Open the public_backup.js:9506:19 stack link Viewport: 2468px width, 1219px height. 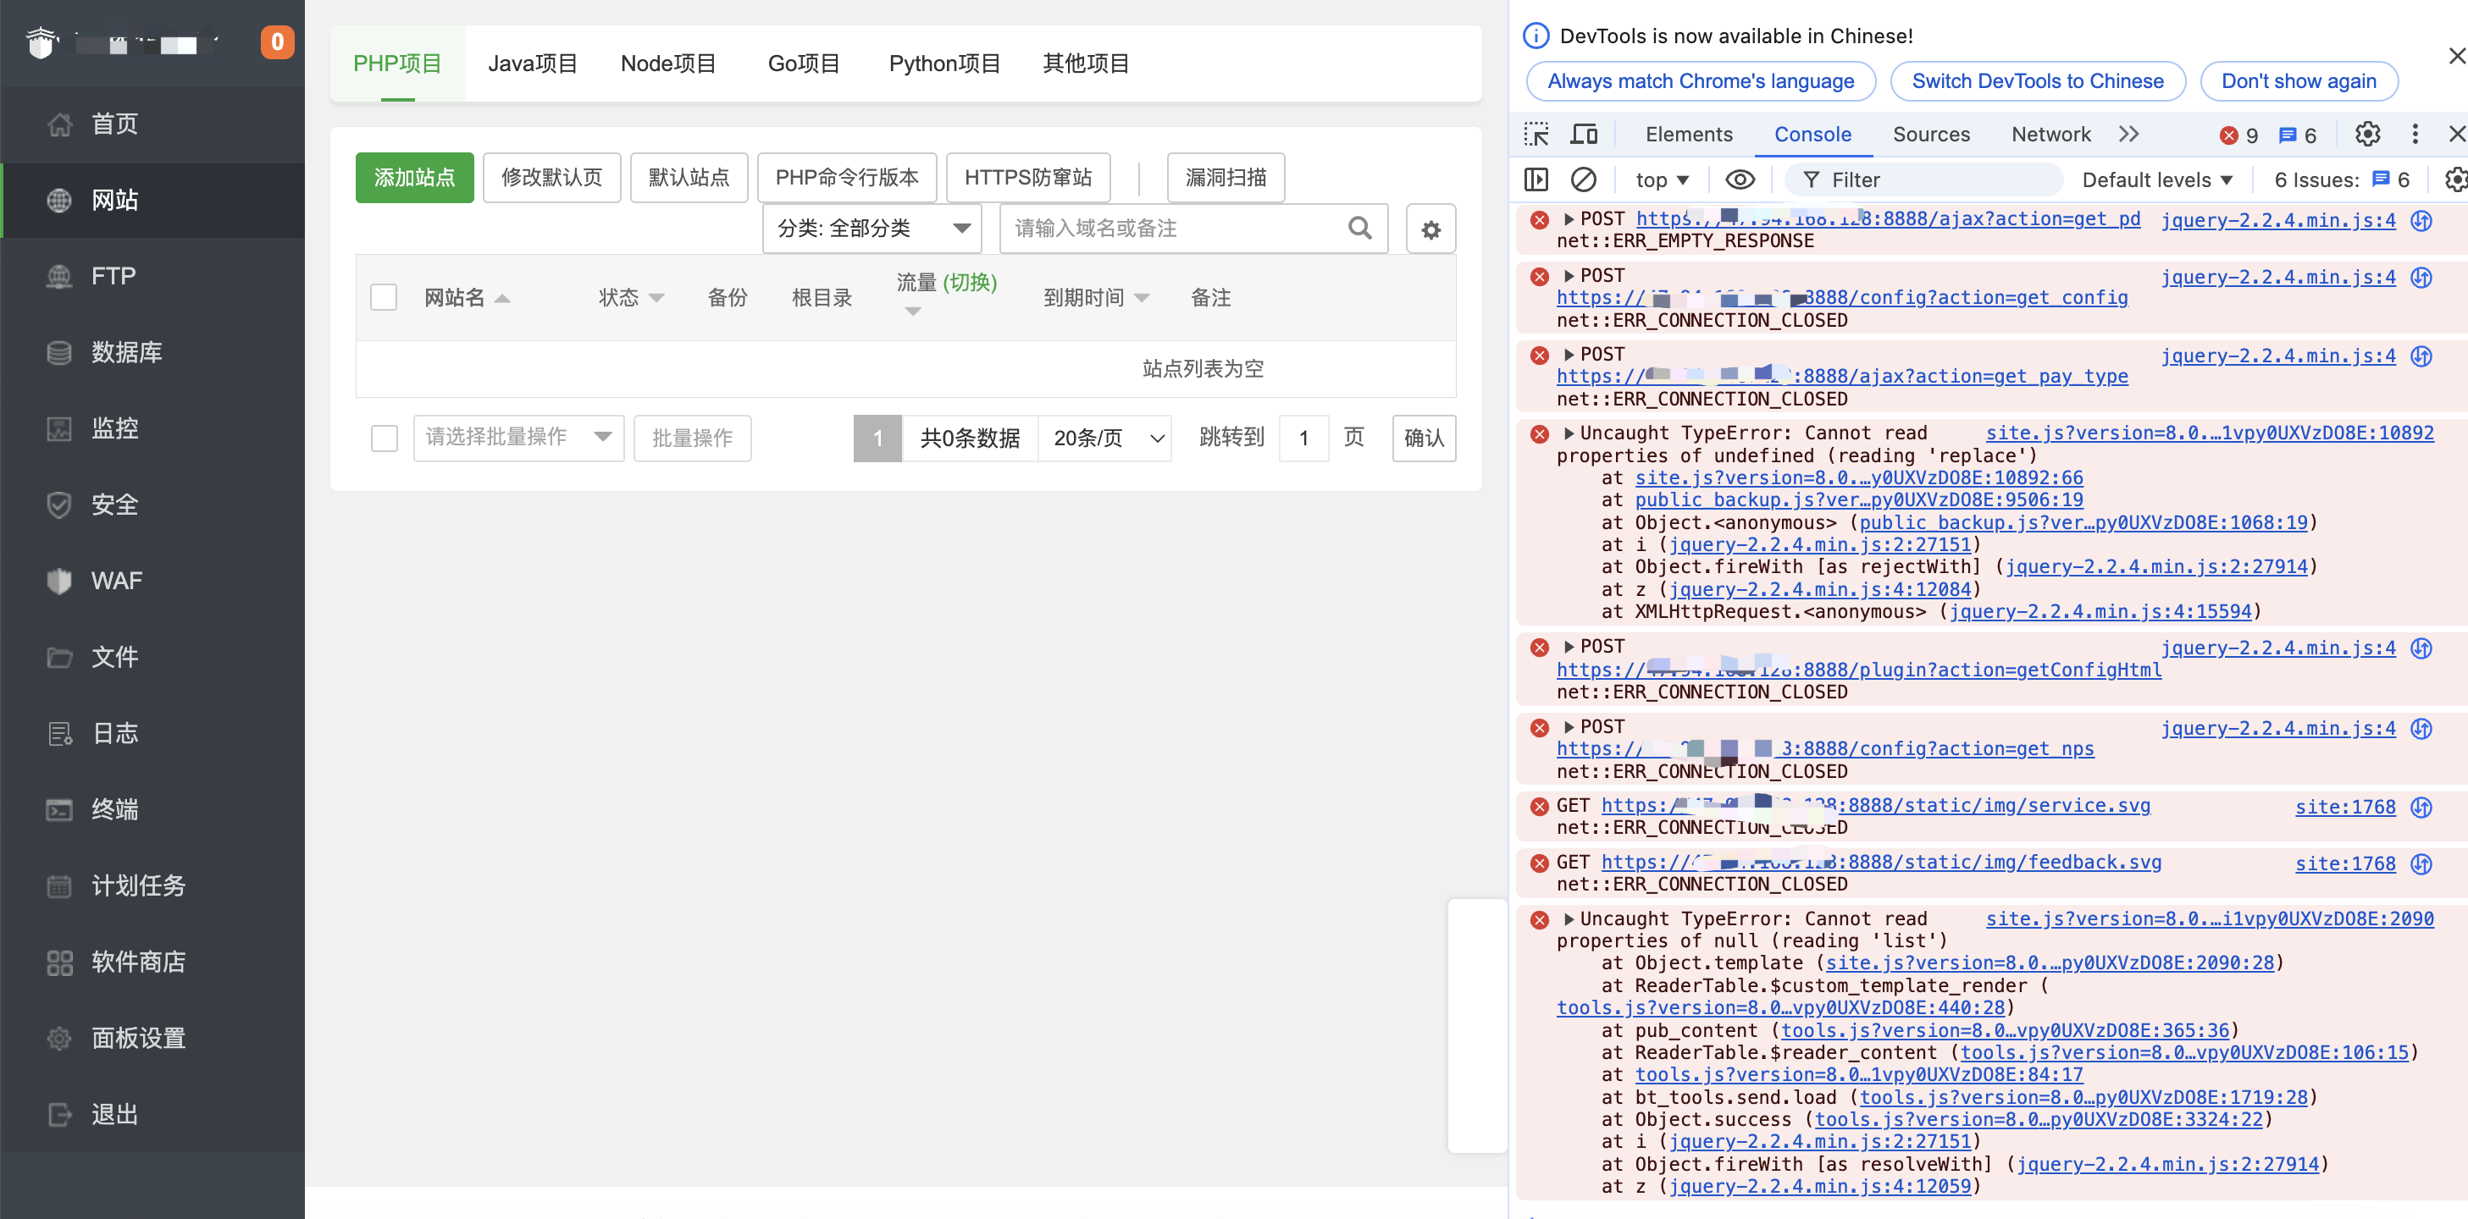(x=1859, y=501)
